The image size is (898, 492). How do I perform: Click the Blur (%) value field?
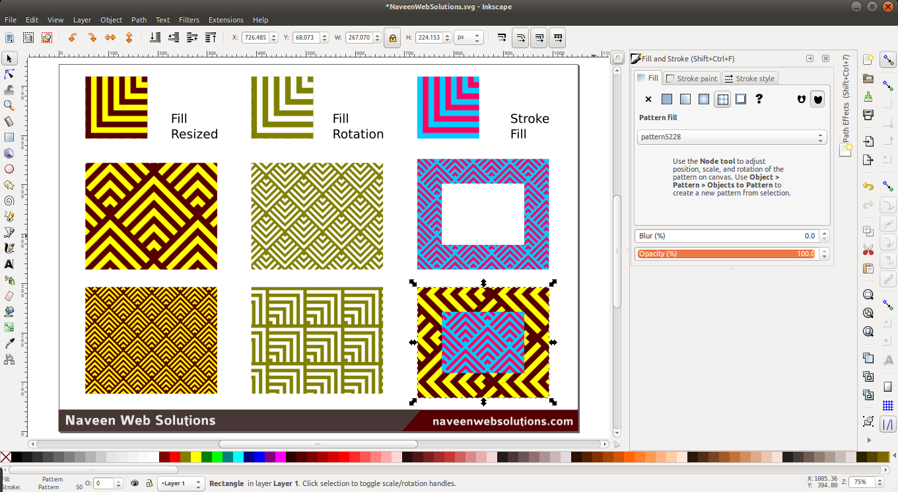[726, 236]
